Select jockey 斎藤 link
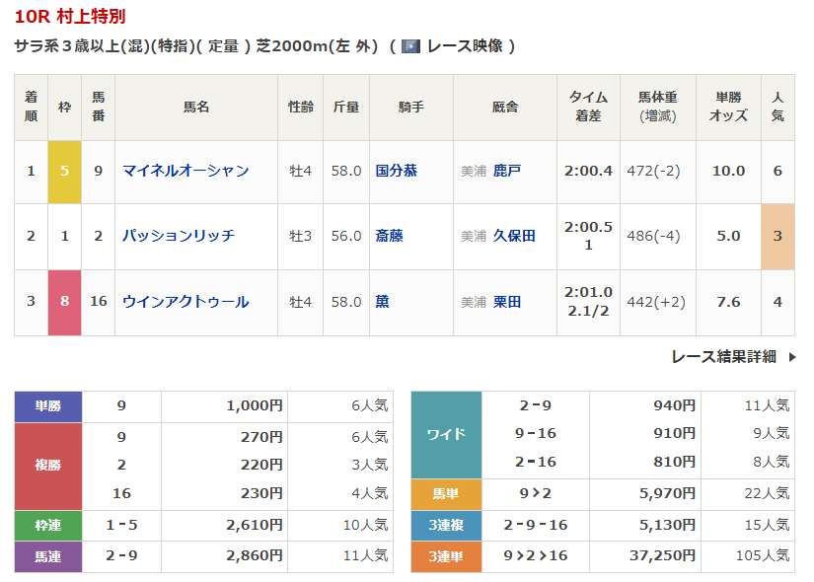This screenshot has height=582, width=814. 390,236
